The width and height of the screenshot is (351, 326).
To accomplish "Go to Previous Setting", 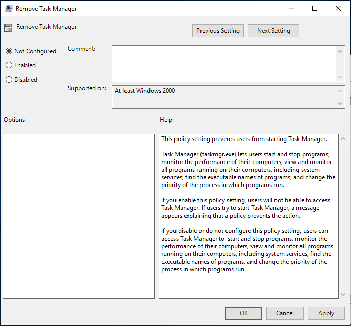I will point(218,31).
